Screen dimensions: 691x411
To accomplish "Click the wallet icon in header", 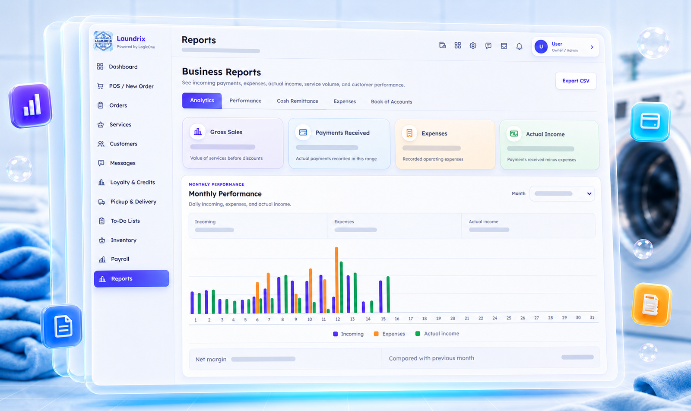I will point(443,45).
